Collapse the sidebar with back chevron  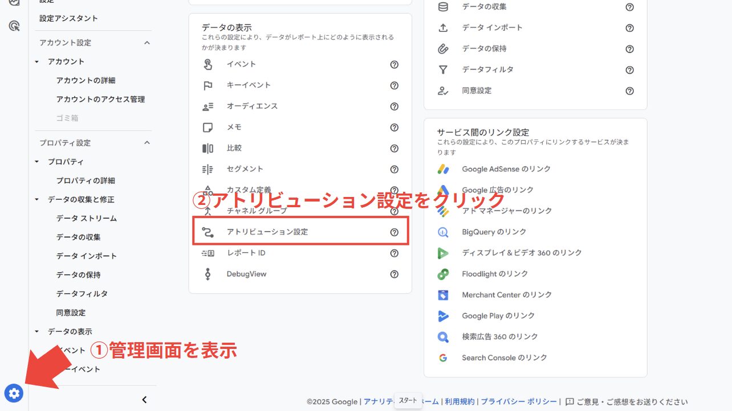(144, 400)
